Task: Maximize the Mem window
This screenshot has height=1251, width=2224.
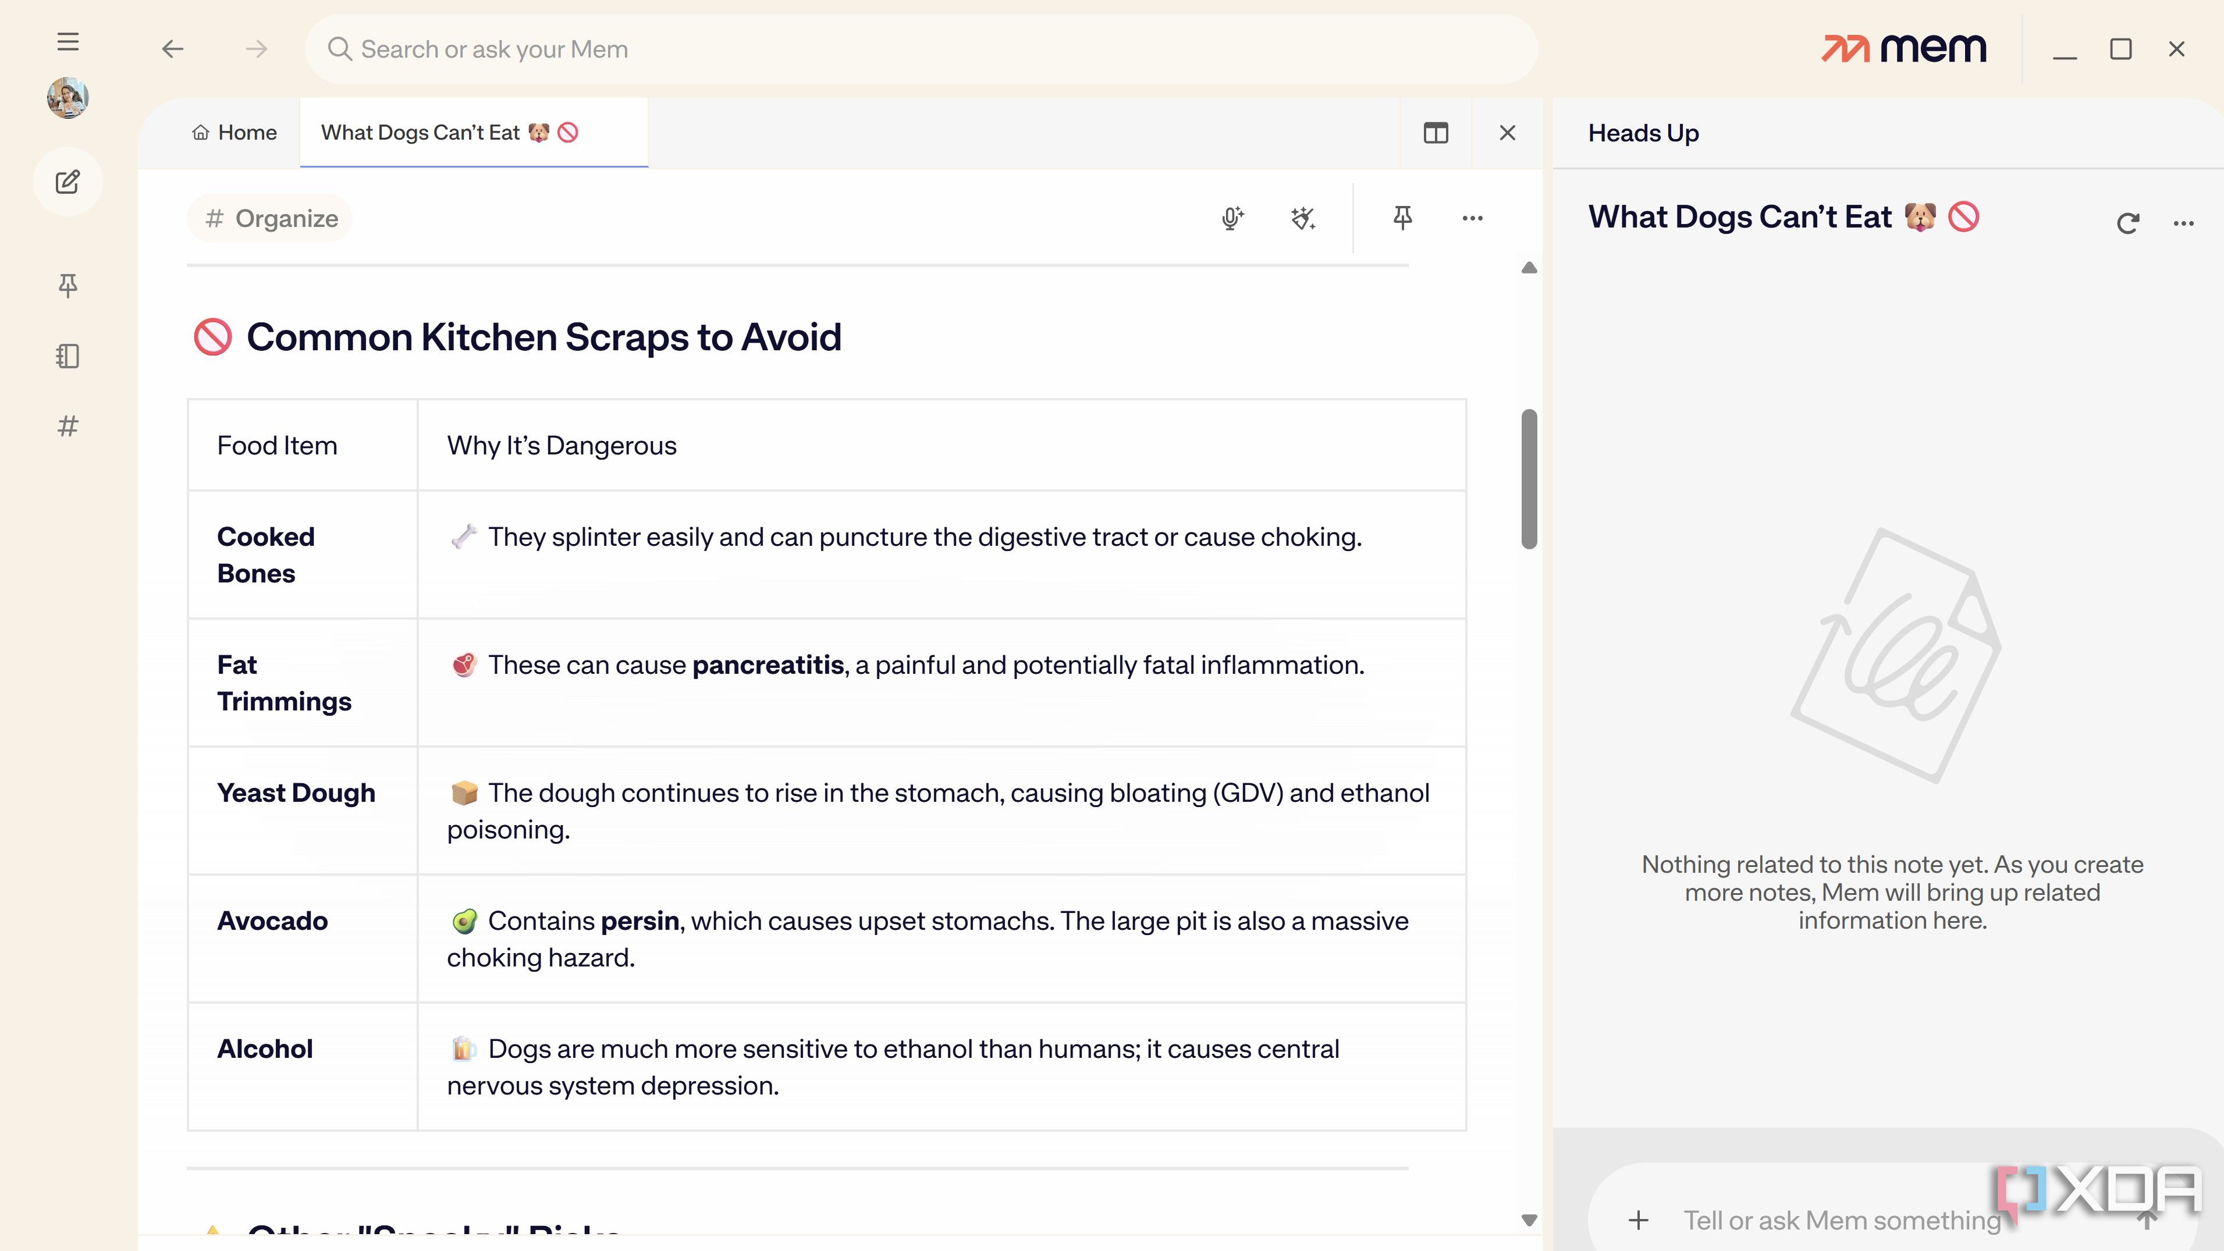Action: coord(2121,49)
